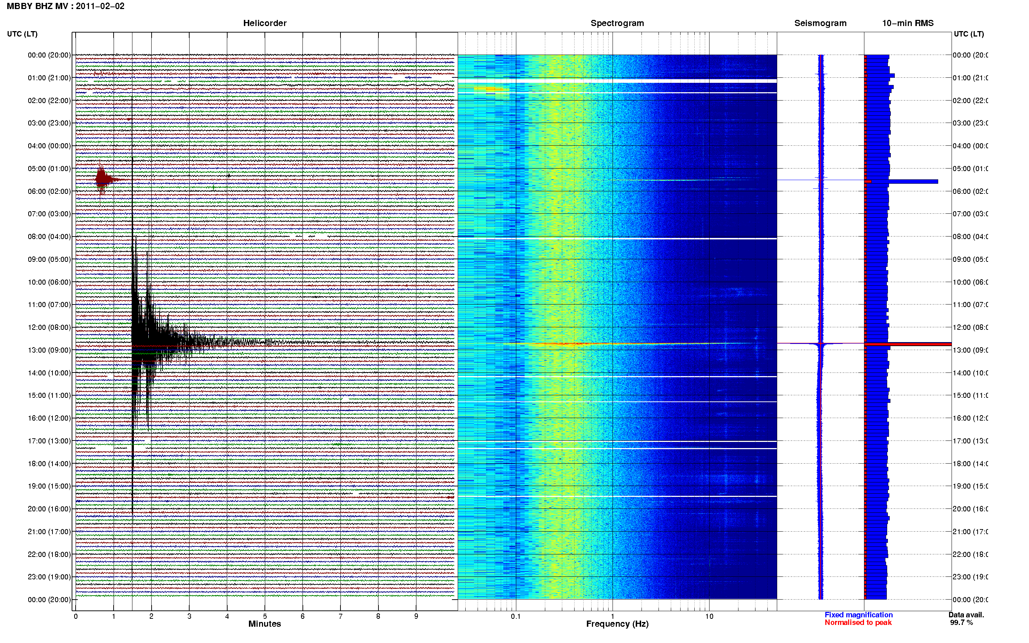Click the Minutes axis tick label "5"
Image resolution: width=1029 pixels, height=643 pixels.
tap(264, 616)
